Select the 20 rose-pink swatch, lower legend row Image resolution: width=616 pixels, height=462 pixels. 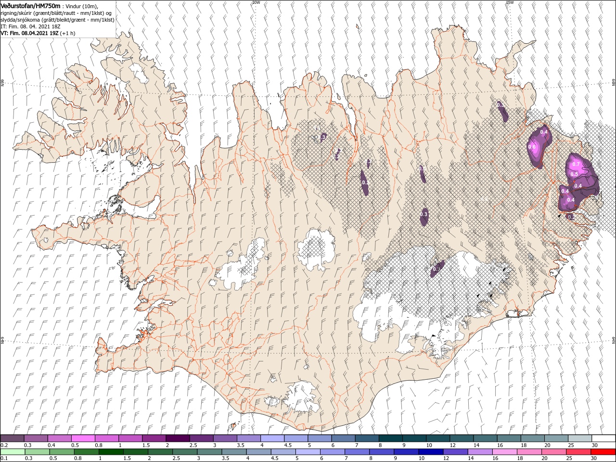[553, 452]
